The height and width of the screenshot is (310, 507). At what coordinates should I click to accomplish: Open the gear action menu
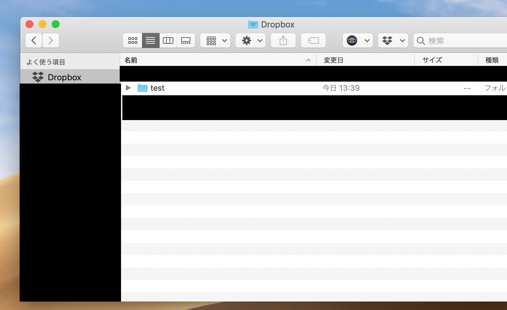click(251, 40)
